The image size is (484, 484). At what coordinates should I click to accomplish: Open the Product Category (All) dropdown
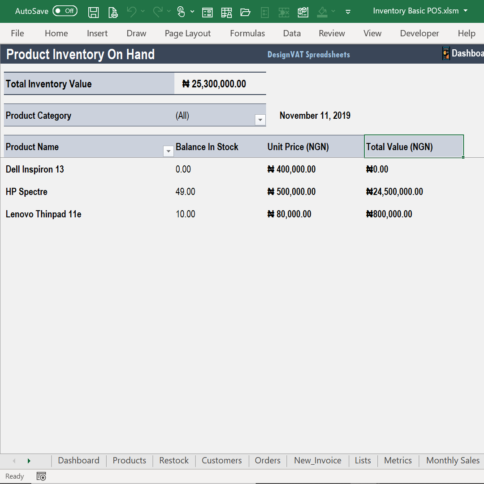260,120
